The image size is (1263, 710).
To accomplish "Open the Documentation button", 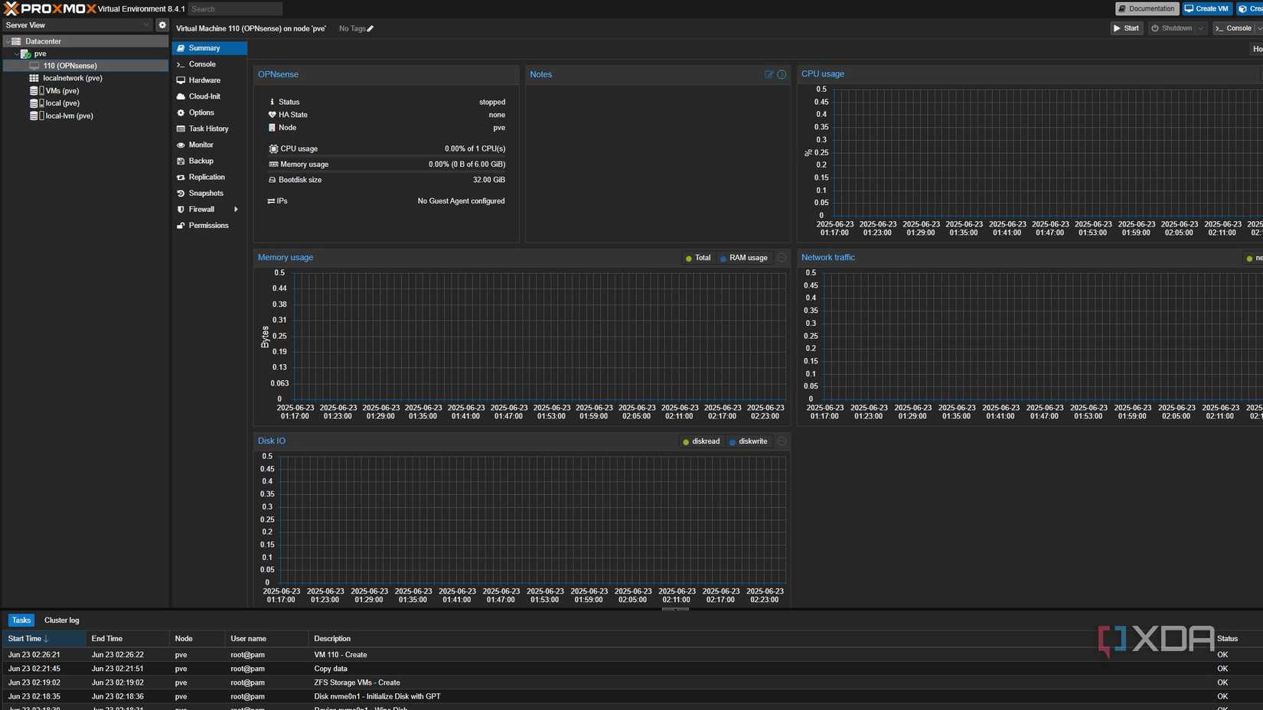I will tap(1147, 8).
